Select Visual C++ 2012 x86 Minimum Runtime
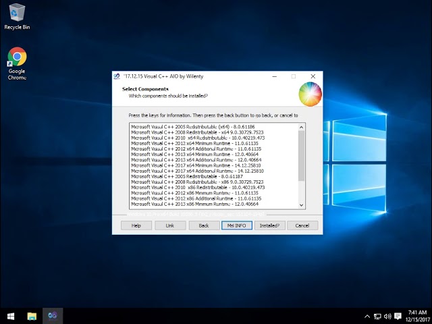This screenshot has height=324, width=432. [194, 193]
